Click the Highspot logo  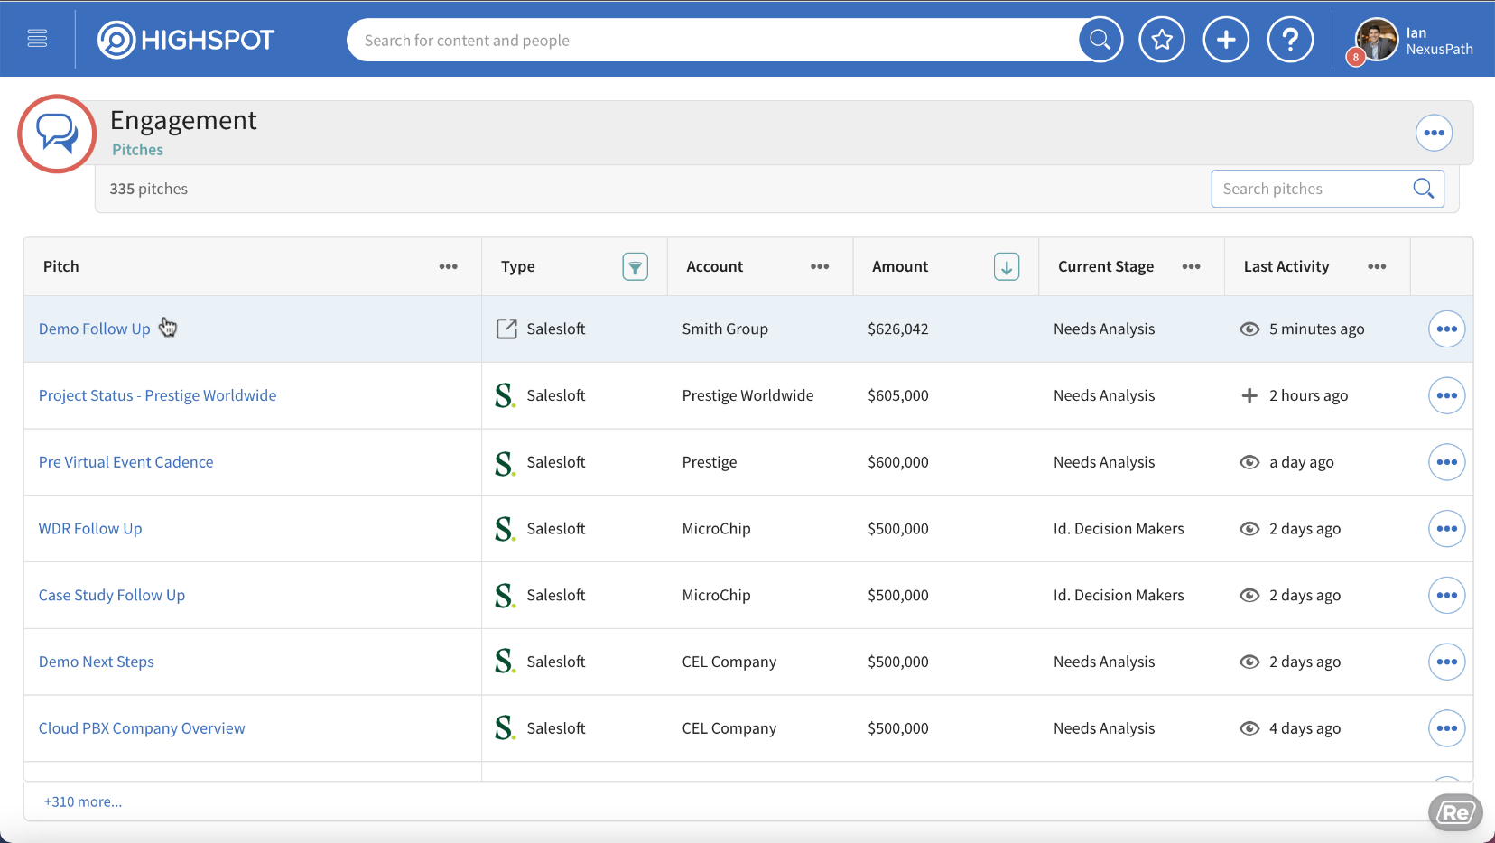pyautogui.click(x=186, y=40)
